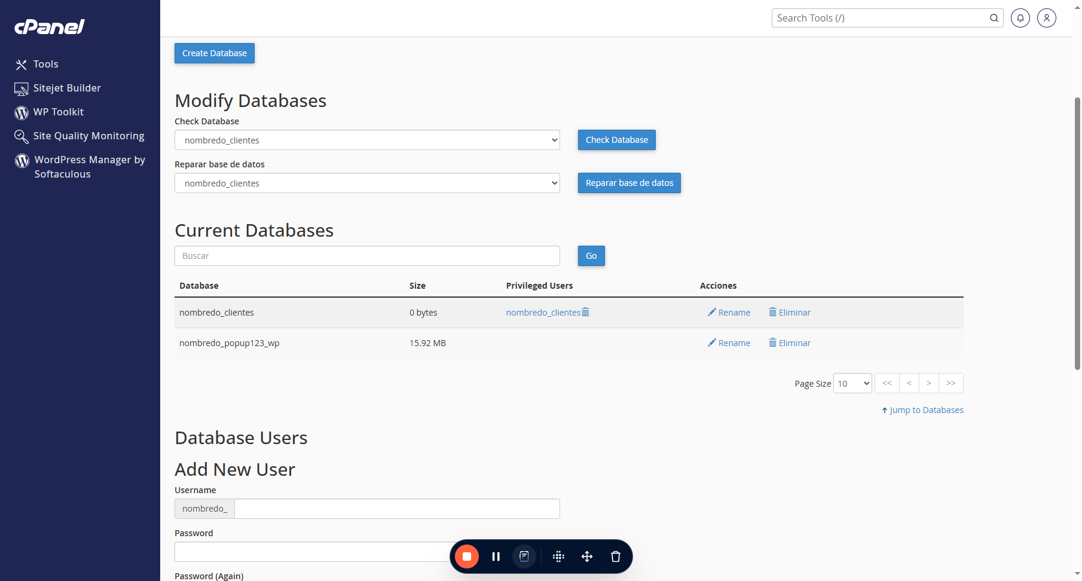1082x581 pixels.
Task: Click the page vertical scrollbar
Action: coord(1077,233)
